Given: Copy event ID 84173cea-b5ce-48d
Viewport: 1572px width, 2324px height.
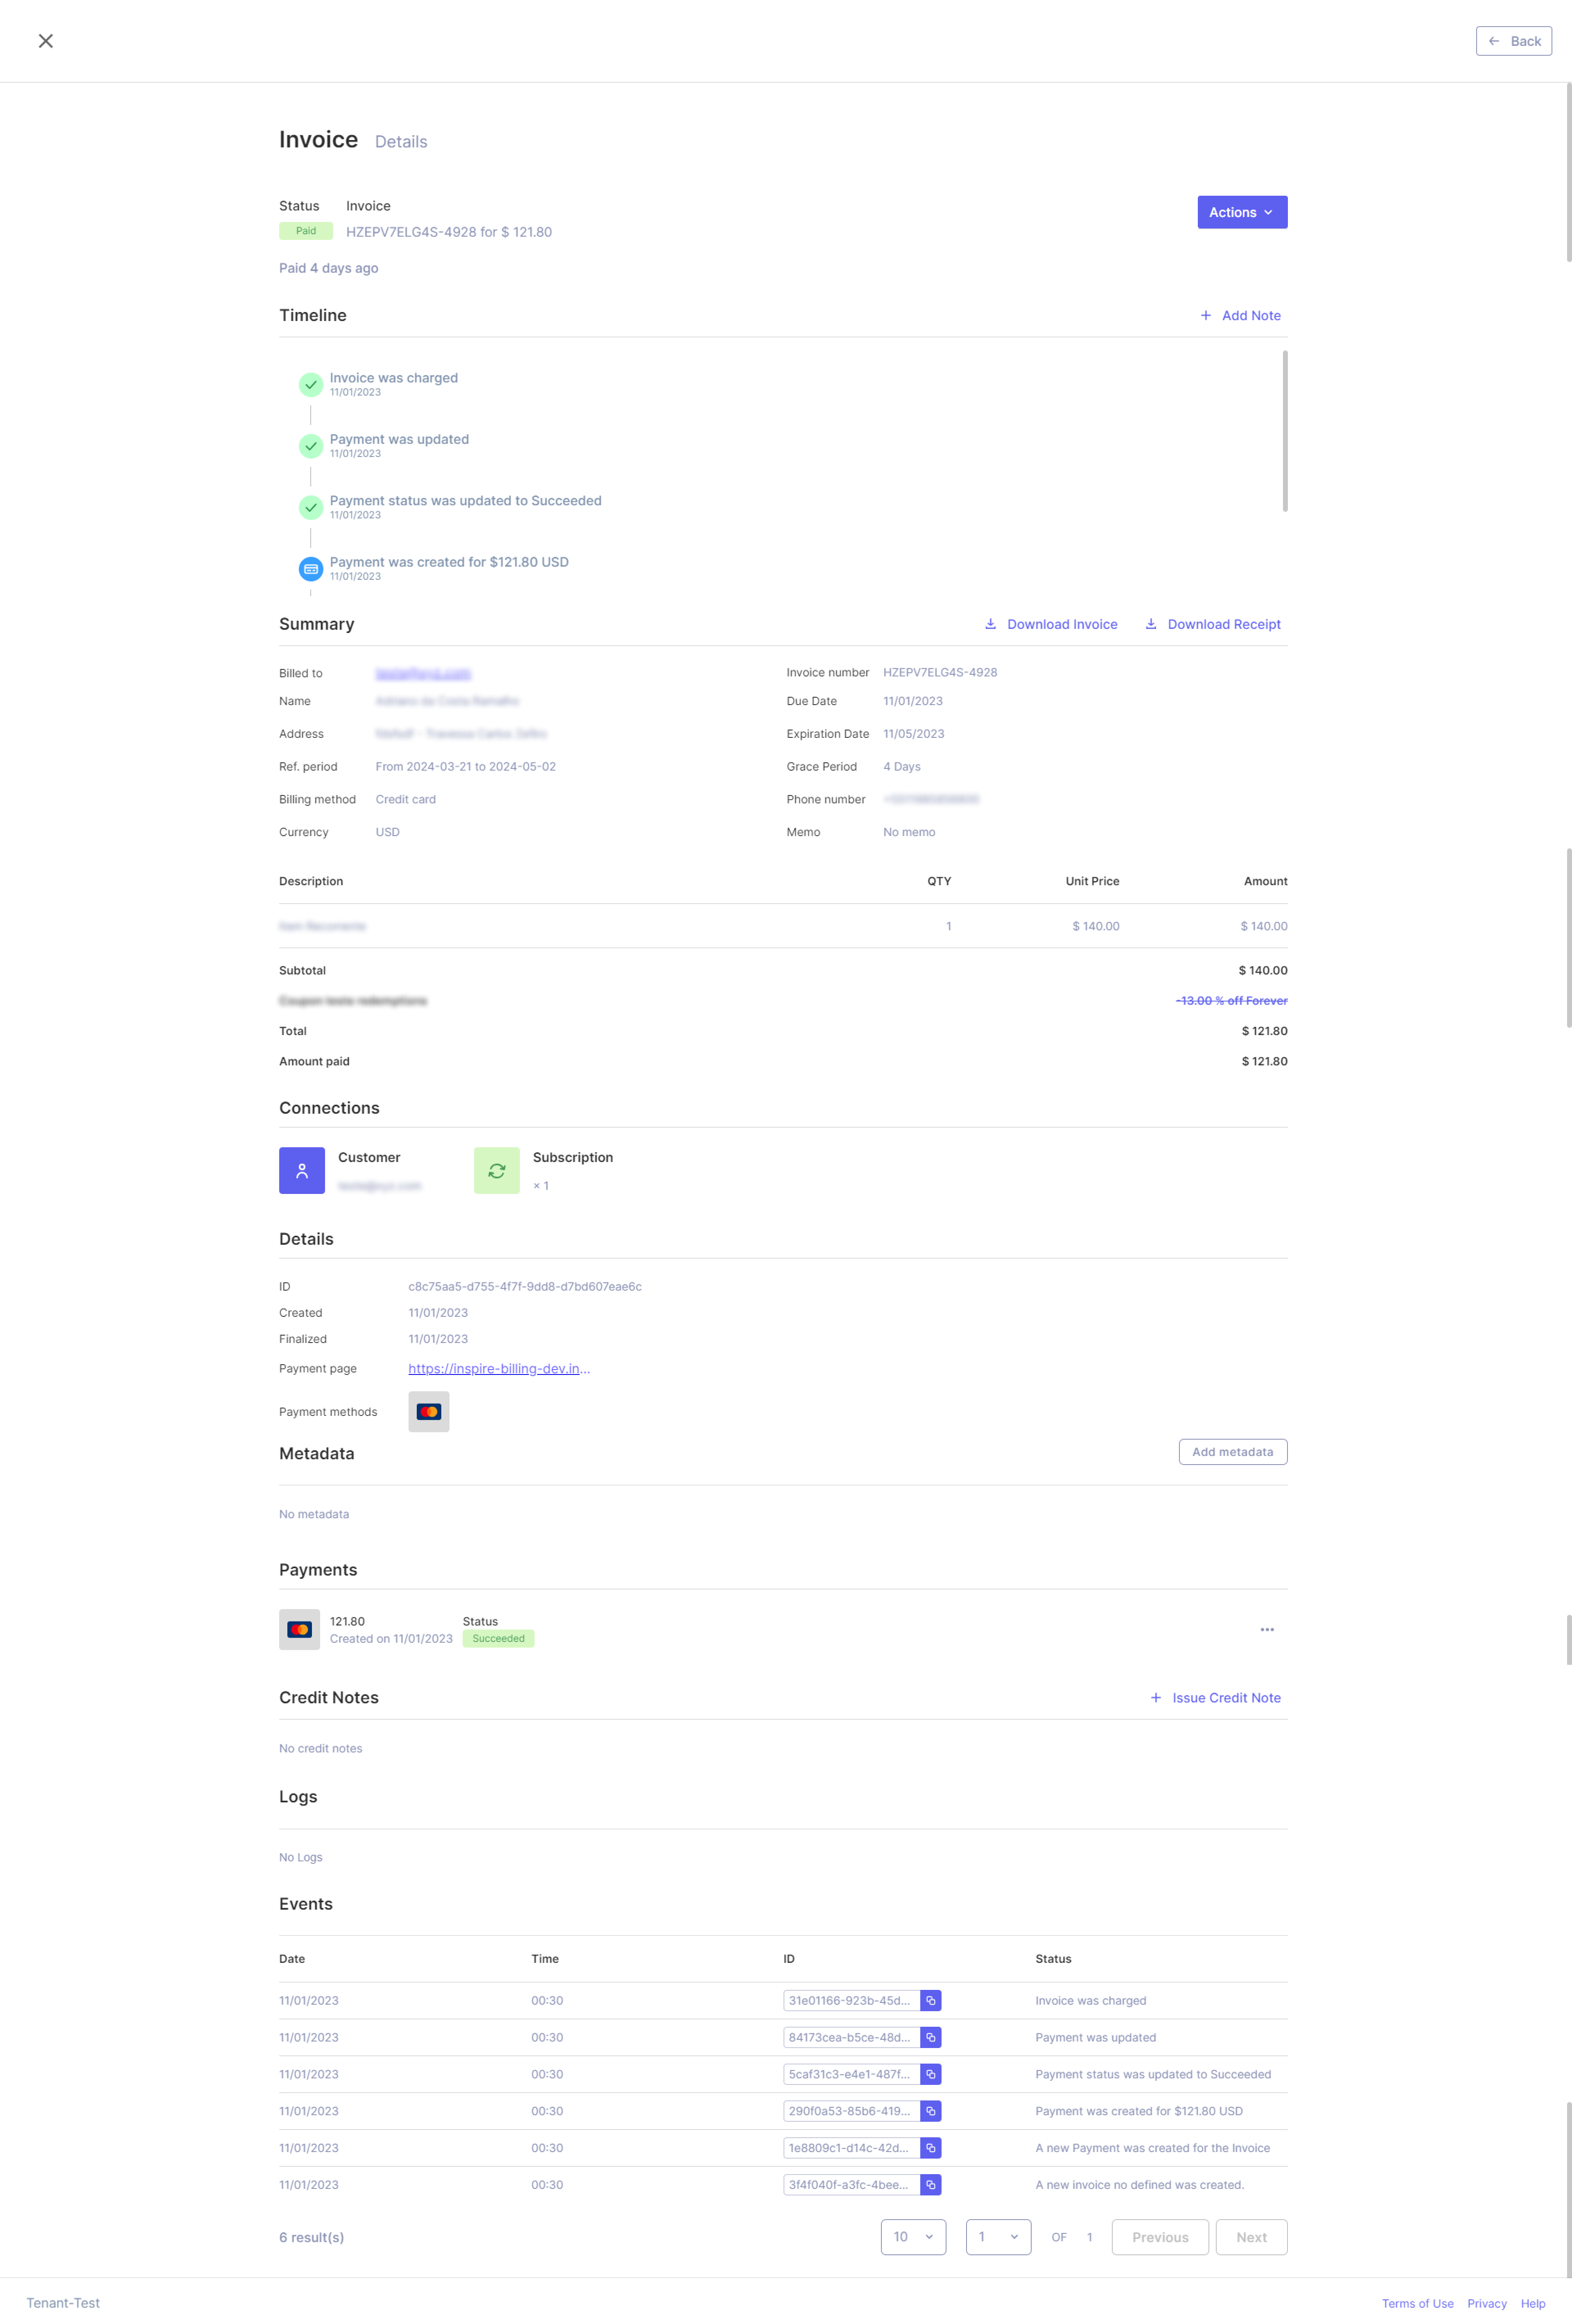Looking at the screenshot, I should pyautogui.click(x=931, y=2037).
